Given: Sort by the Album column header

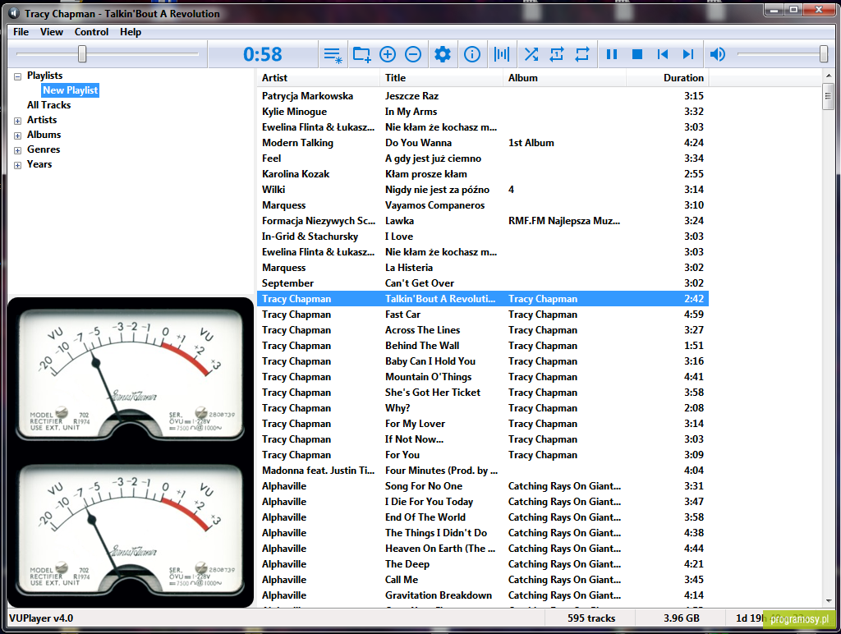Looking at the screenshot, I should 565,78.
